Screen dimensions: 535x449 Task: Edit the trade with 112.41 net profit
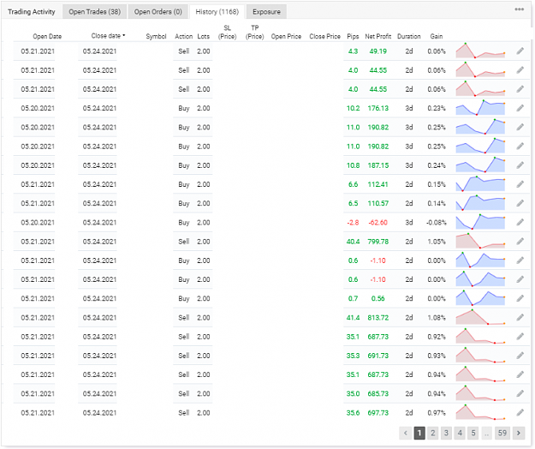click(x=520, y=184)
